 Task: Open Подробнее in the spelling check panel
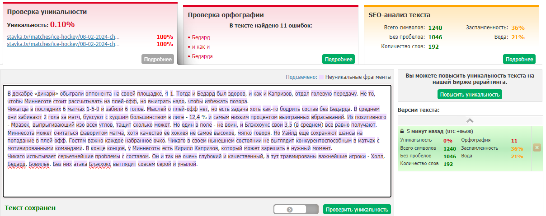[339, 59]
